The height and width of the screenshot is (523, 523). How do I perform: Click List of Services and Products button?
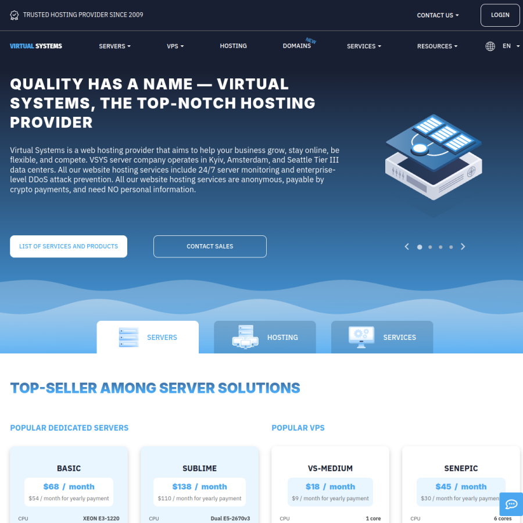pyautogui.click(x=69, y=246)
